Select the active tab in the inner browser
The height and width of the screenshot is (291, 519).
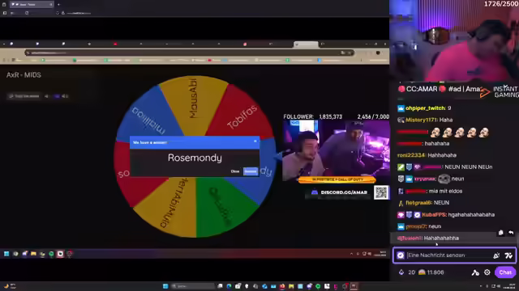point(307,44)
